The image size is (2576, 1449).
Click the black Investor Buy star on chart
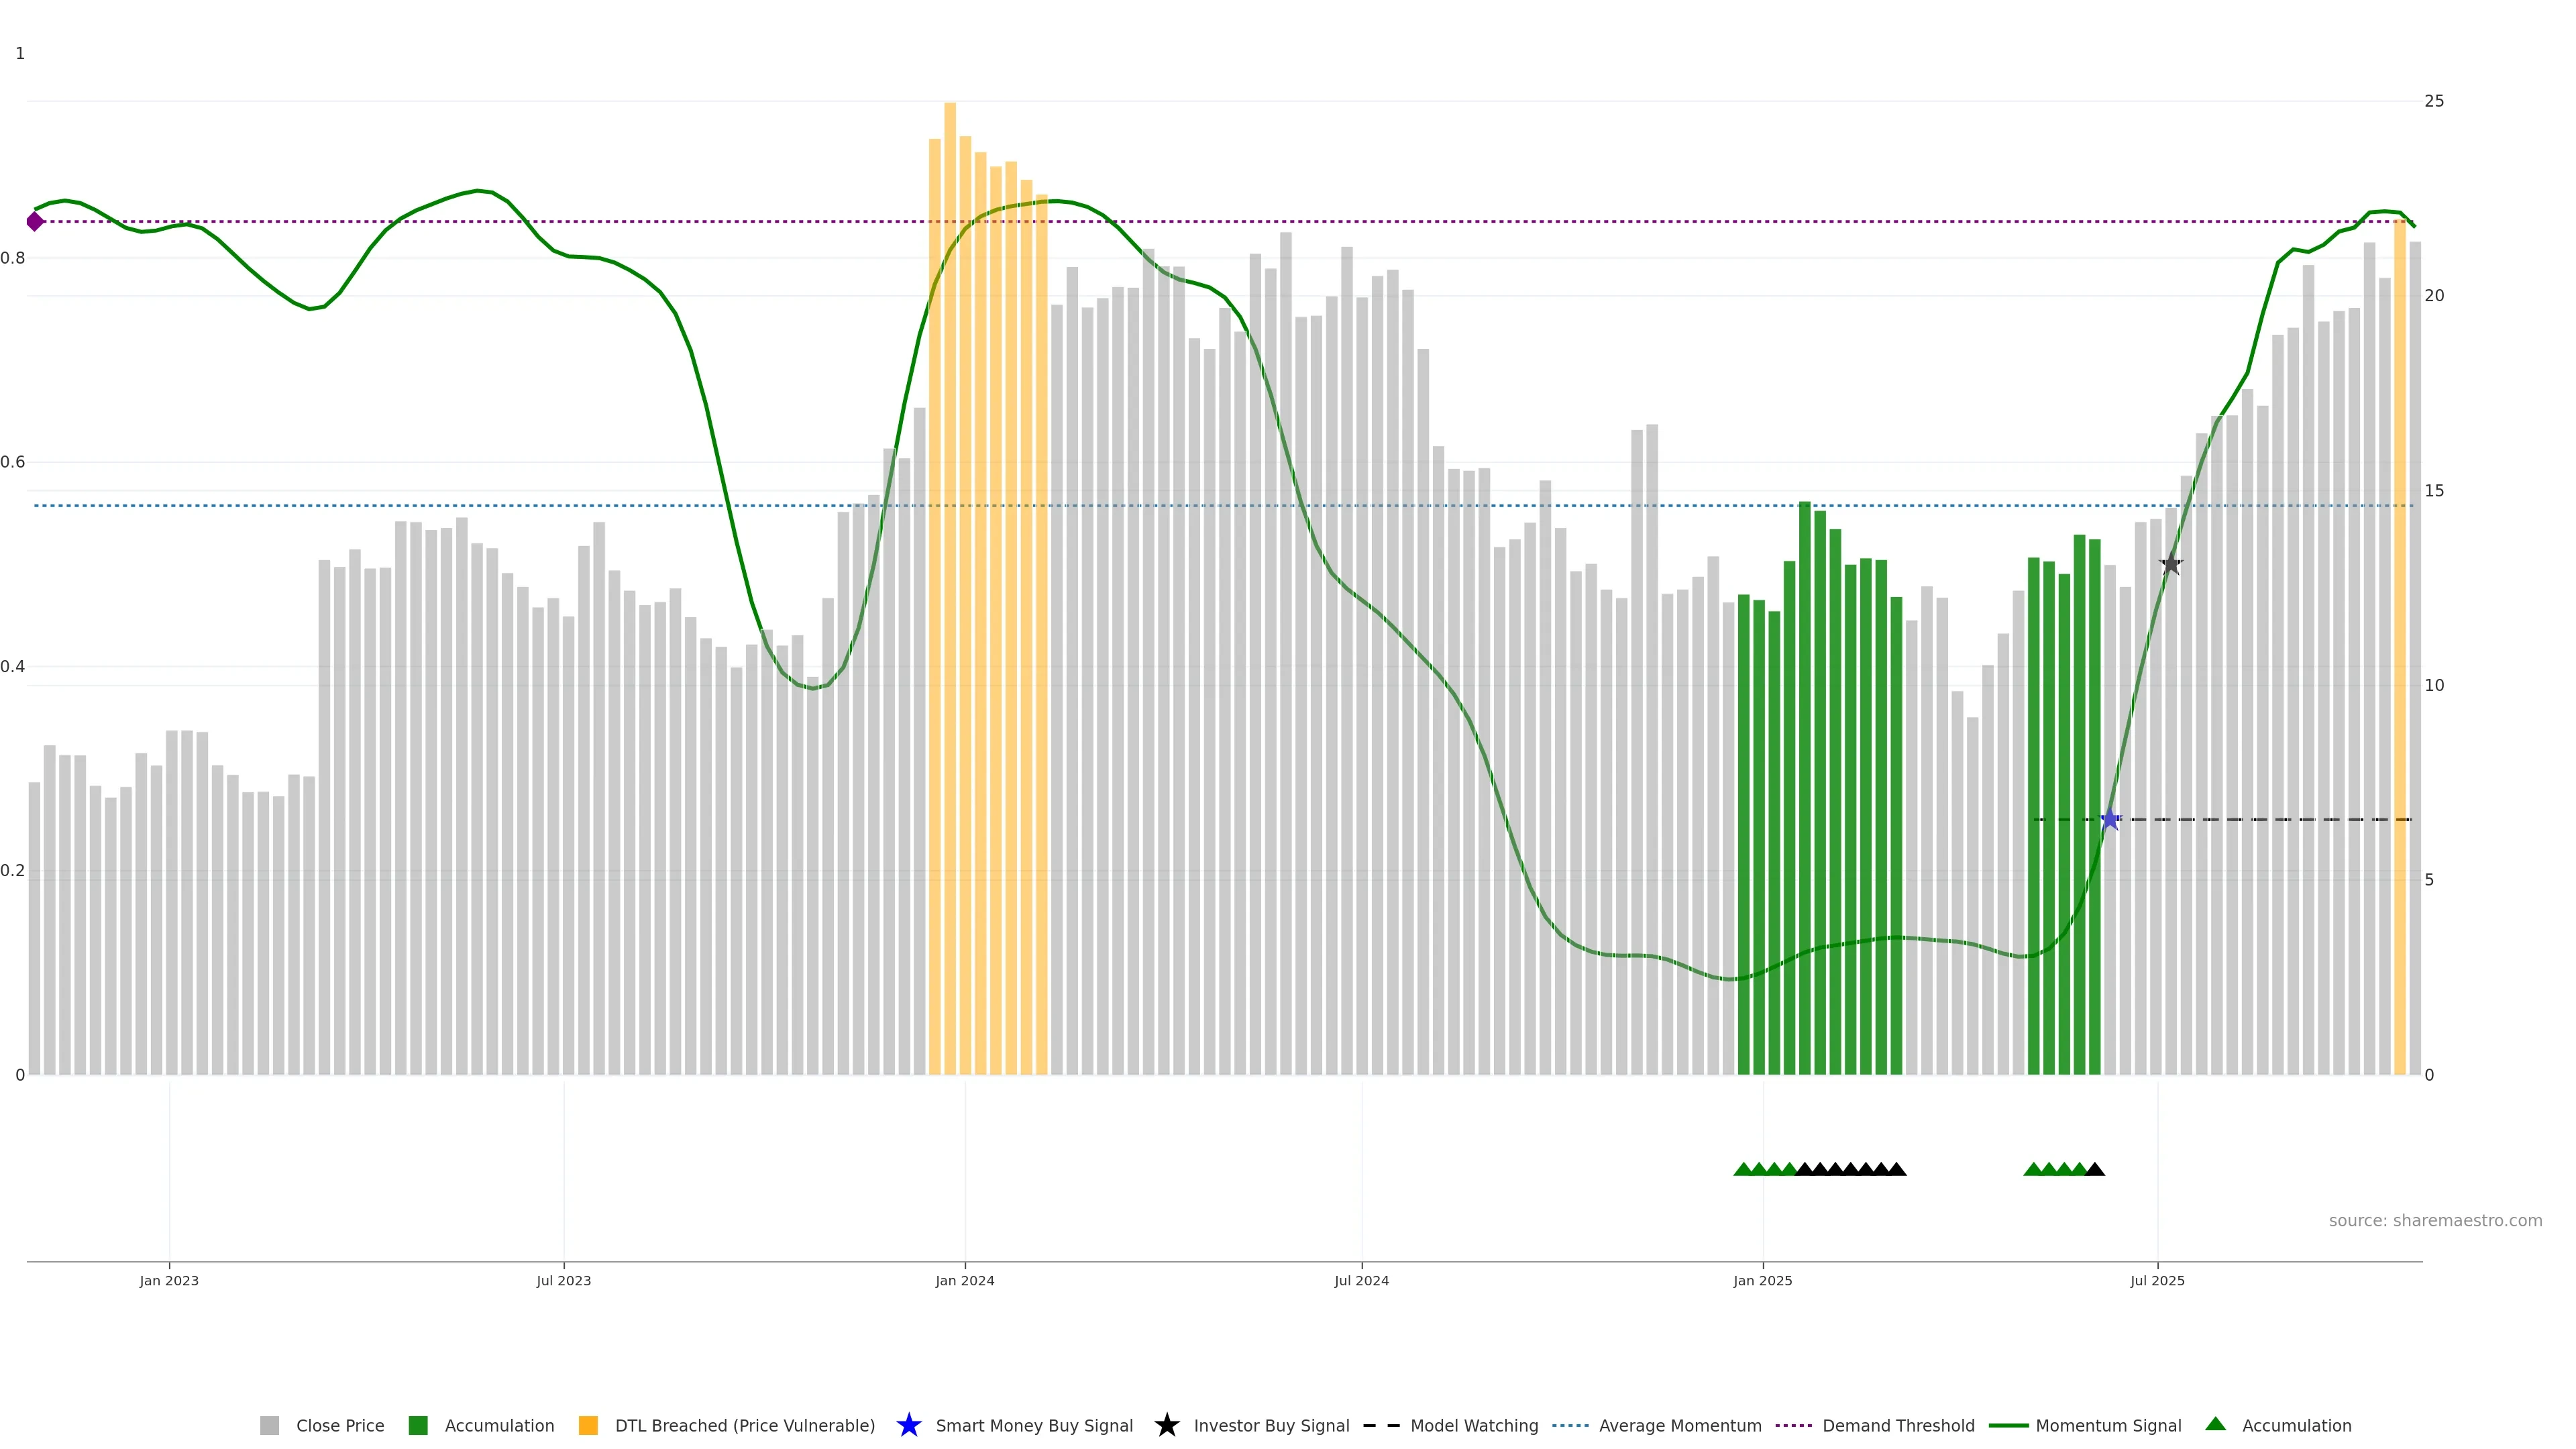click(2170, 565)
